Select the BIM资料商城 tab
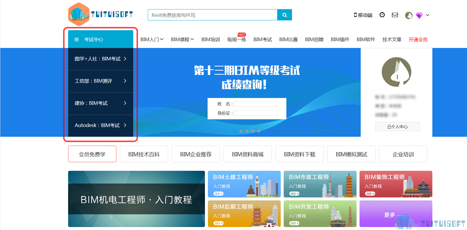Image resolution: width=467 pixels, height=230 pixels. 248,154
